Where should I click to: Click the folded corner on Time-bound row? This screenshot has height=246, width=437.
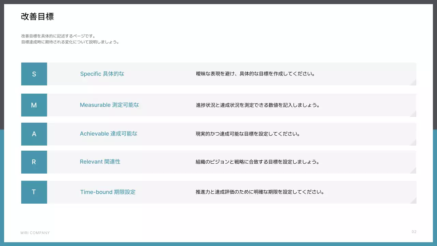point(414,201)
